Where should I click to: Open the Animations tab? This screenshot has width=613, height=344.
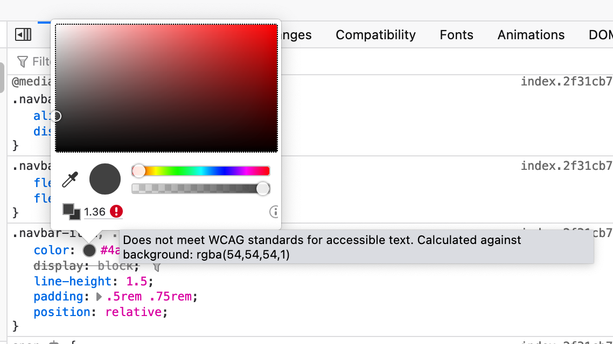pyautogui.click(x=531, y=35)
